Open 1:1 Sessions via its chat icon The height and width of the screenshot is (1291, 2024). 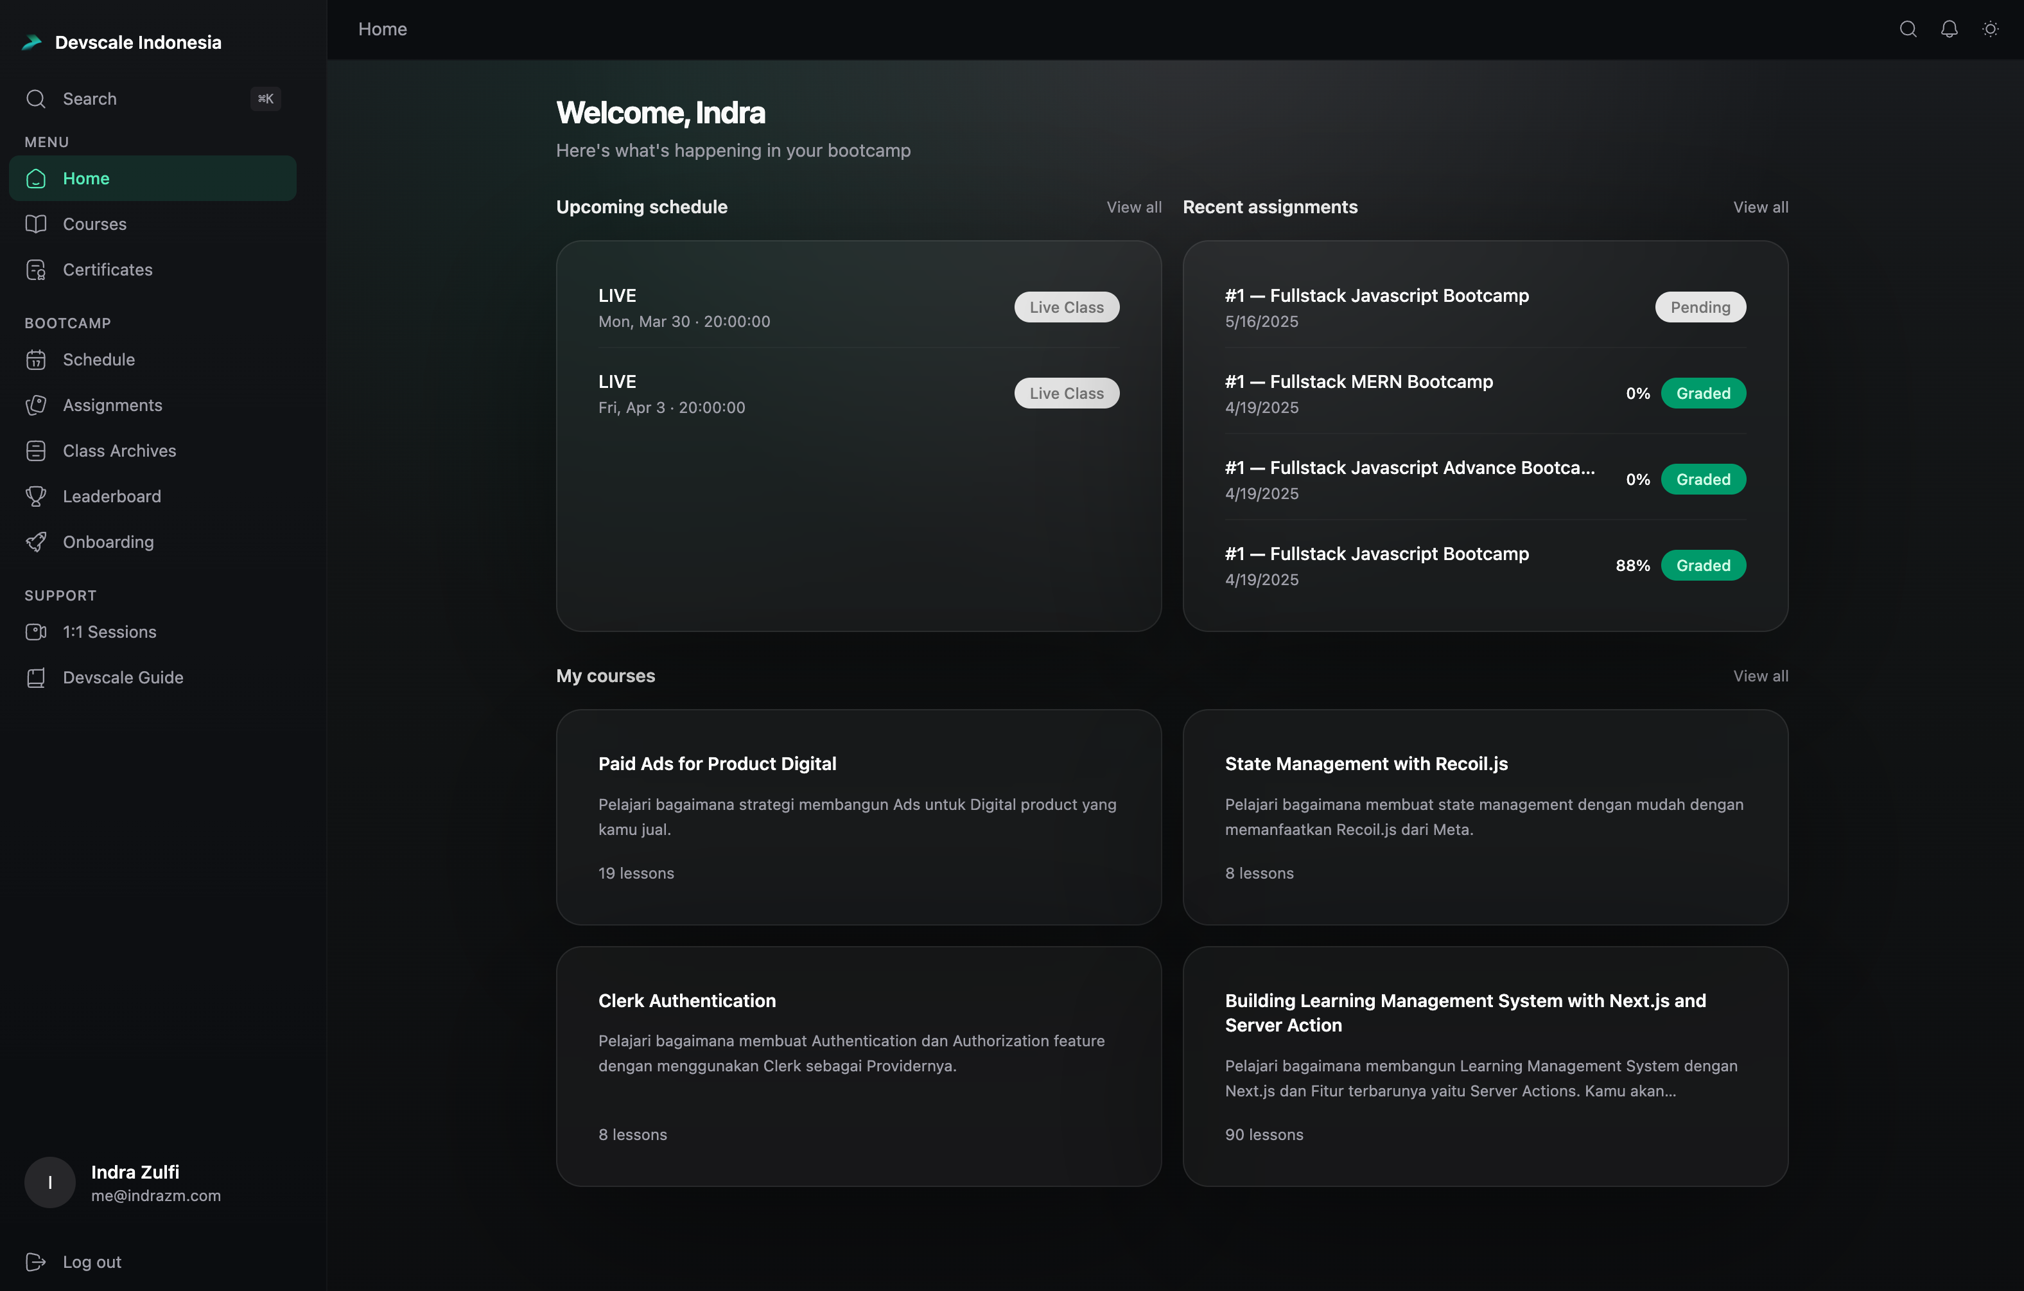[36, 631]
